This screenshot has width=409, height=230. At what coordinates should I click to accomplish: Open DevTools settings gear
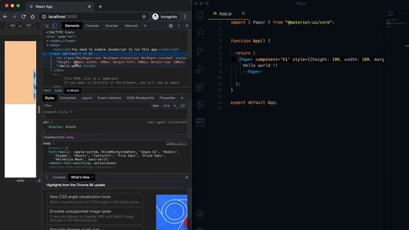click(171, 26)
